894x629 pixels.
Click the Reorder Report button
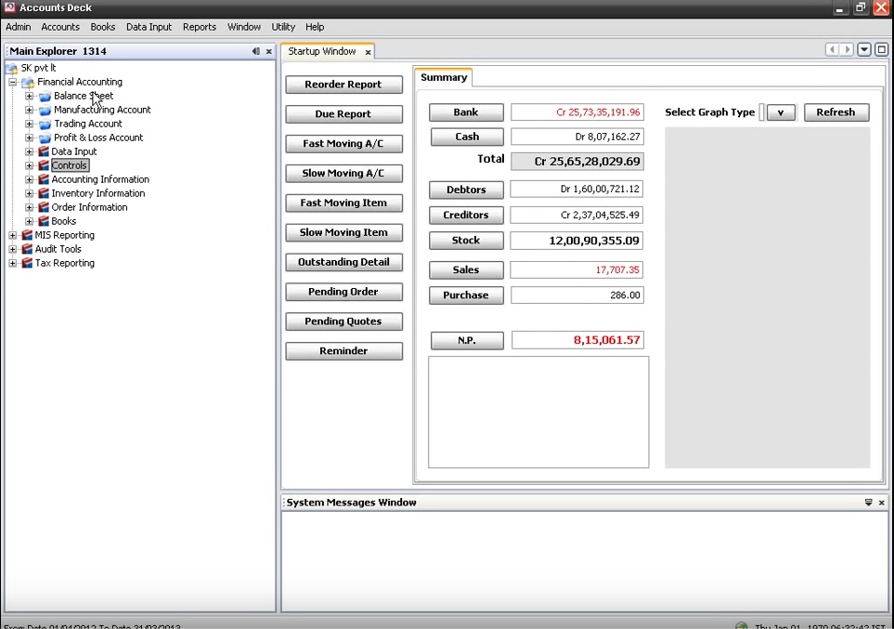pos(343,85)
